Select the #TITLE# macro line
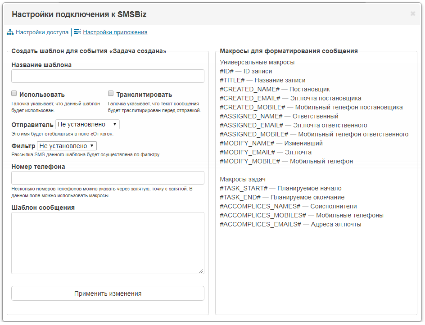This screenshot has width=425, height=325. (x=262, y=80)
